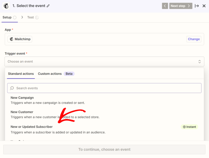Image resolution: width=209 pixels, height=158 pixels.
Task: Open the Setup tab
Action: [x=10, y=17]
